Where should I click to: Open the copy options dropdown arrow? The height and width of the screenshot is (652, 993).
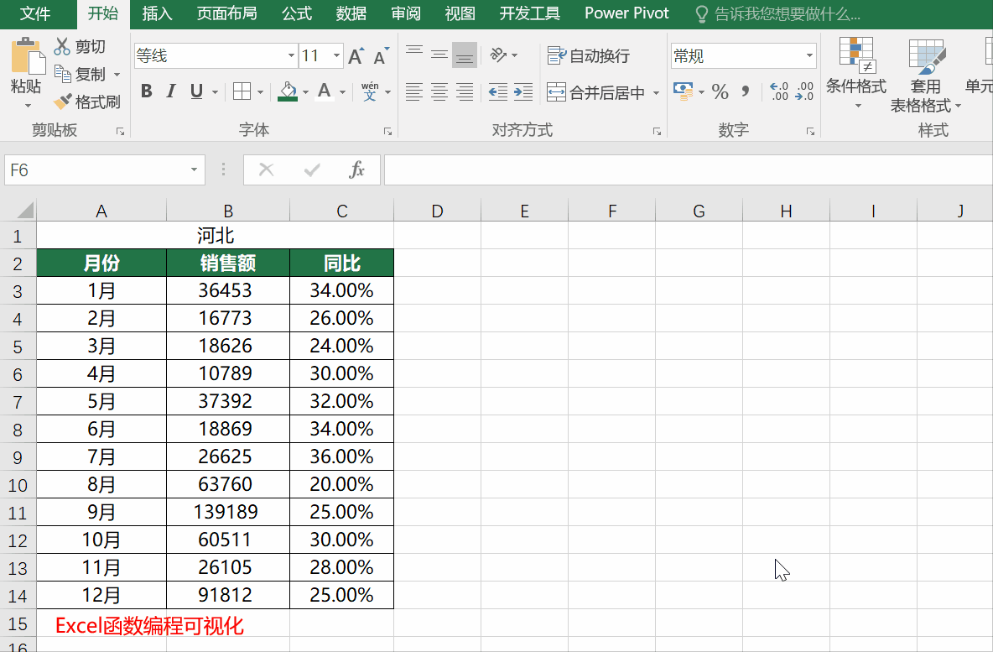click(x=117, y=74)
